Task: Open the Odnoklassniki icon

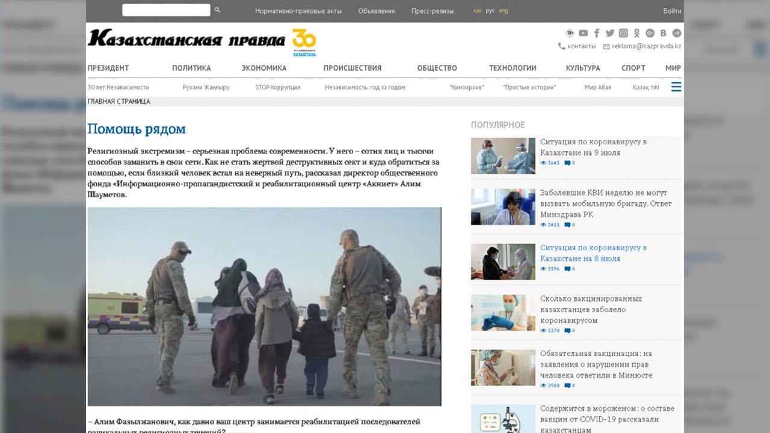Action: click(636, 33)
